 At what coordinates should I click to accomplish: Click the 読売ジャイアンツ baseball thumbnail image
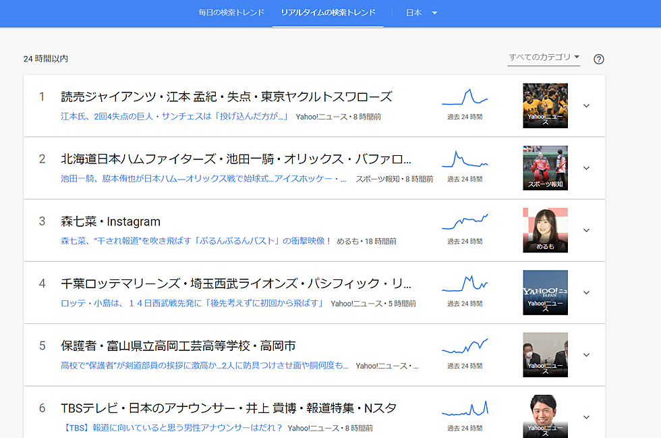(545, 105)
